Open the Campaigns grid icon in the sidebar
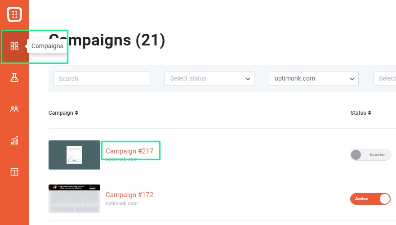This screenshot has width=396, height=225. click(x=14, y=46)
